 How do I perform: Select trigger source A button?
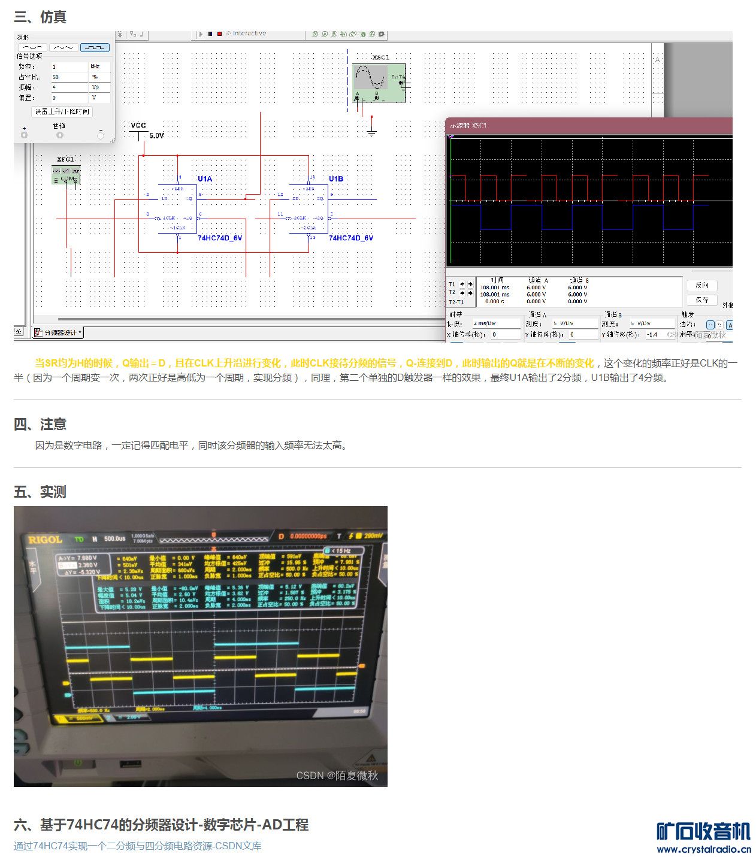click(x=730, y=325)
